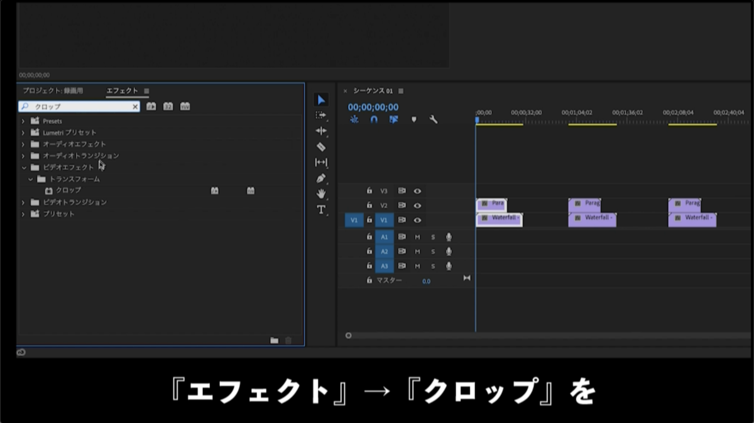Select the Track Select Forward tool
The image size is (754, 423).
(x=321, y=115)
